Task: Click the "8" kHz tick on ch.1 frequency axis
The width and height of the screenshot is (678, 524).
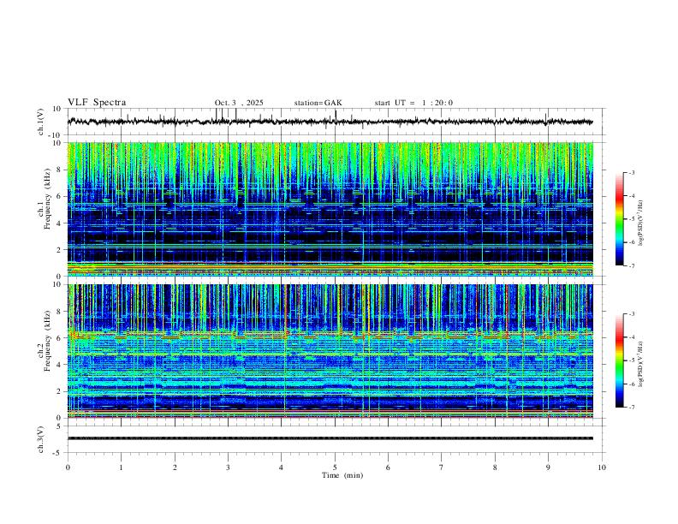Action: click(x=59, y=170)
